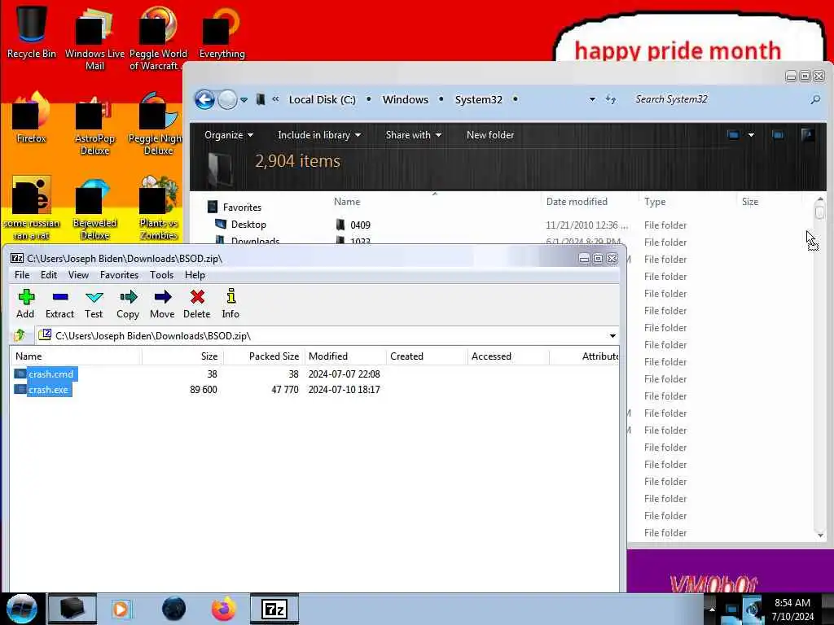The image size is (834, 625).
Task: Select crash.cmd file in the archive
Action: click(46, 374)
